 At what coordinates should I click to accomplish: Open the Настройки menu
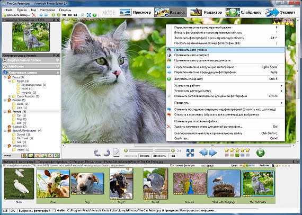(x=47, y=10)
